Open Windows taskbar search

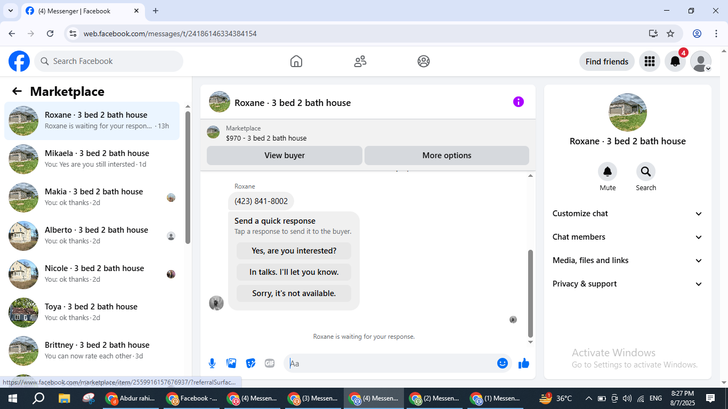(x=38, y=398)
